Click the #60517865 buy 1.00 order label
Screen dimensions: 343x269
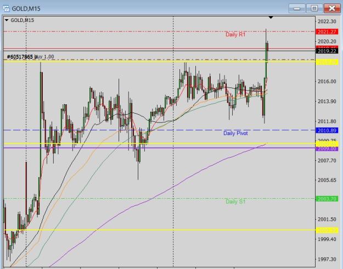point(30,57)
